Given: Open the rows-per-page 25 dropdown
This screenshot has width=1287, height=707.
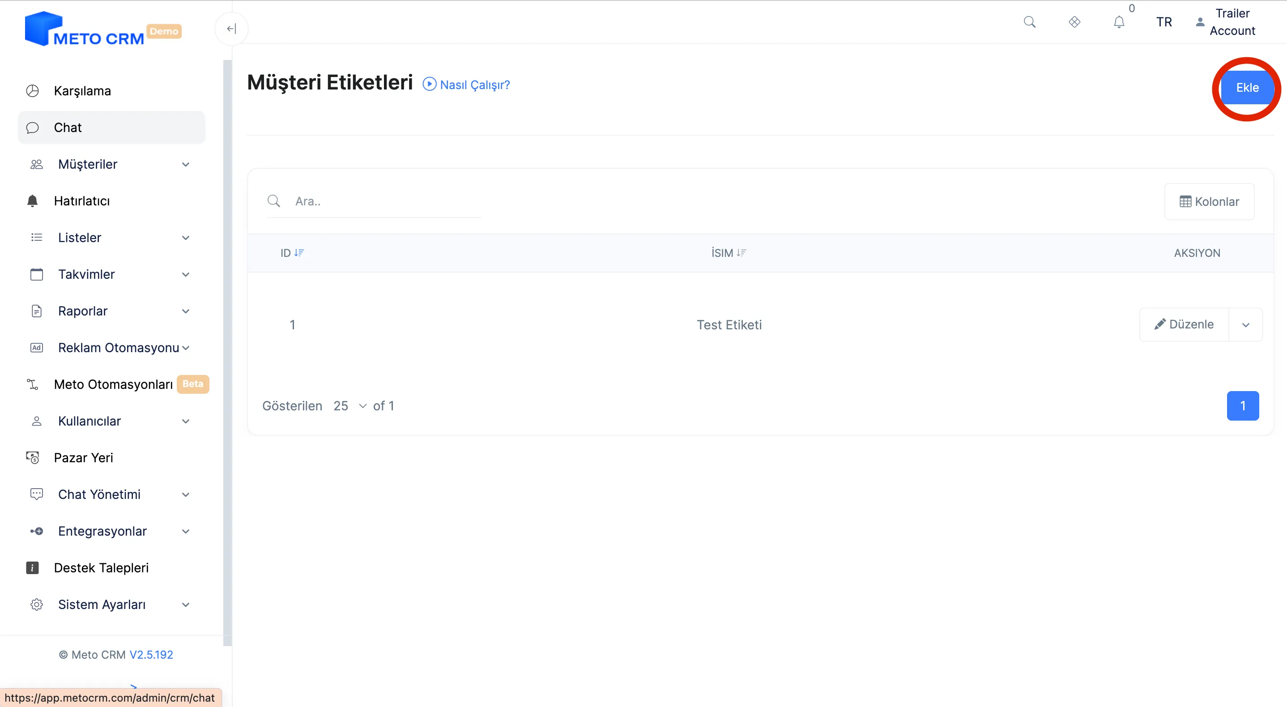Looking at the screenshot, I should point(350,406).
